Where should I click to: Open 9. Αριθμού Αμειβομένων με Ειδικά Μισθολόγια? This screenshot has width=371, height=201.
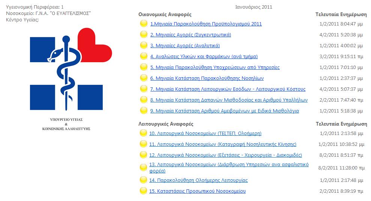(x=225, y=111)
